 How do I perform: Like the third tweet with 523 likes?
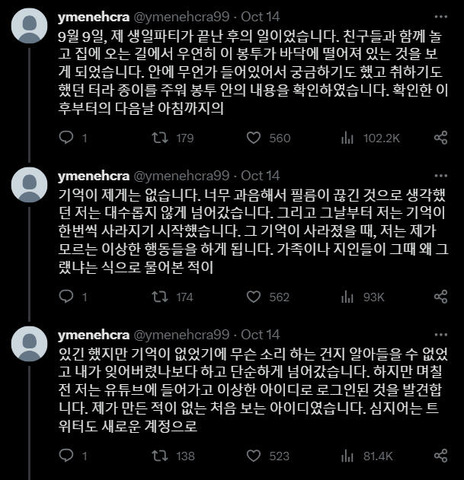point(254,456)
